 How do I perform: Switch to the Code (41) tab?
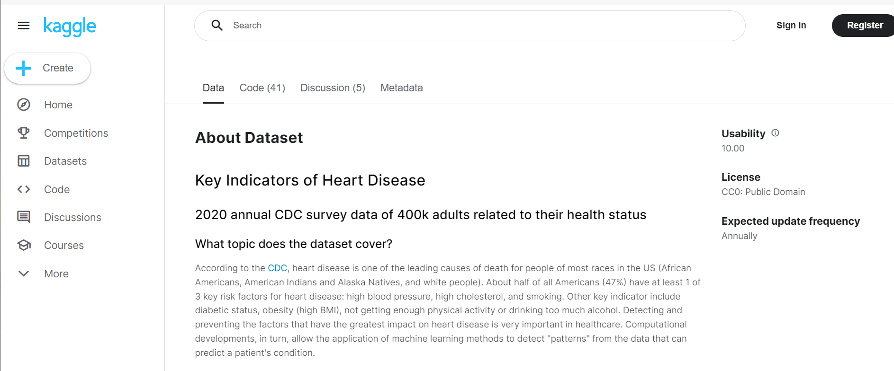pyautogui.click(x=262, y=88)
